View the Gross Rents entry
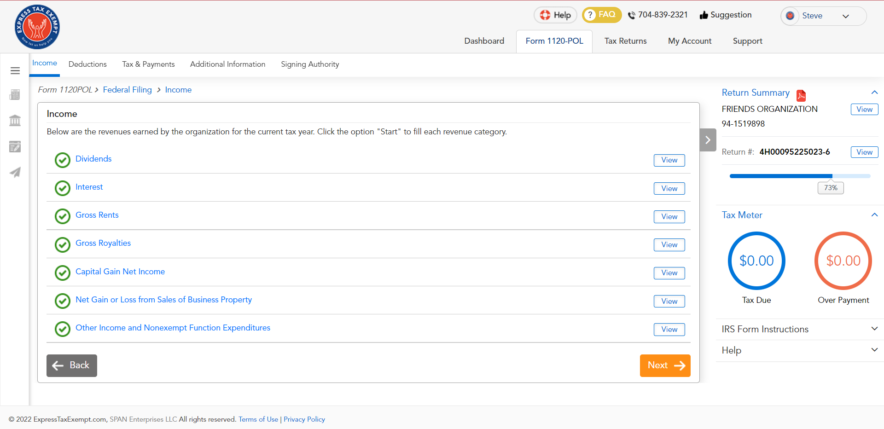 [x=669, y=216]
